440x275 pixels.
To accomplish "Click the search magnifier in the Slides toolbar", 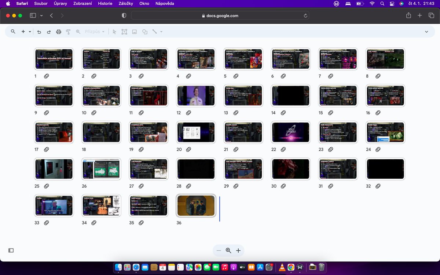I will 13,32.
